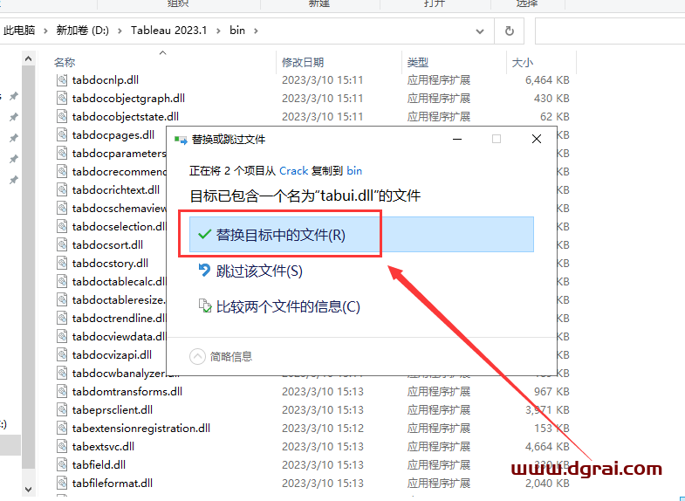Select tabdocparameters file icon
685x501 pixels.
tap(62, 154)
